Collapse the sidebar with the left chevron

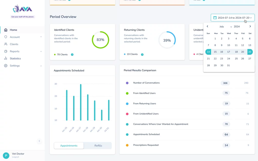39,141
